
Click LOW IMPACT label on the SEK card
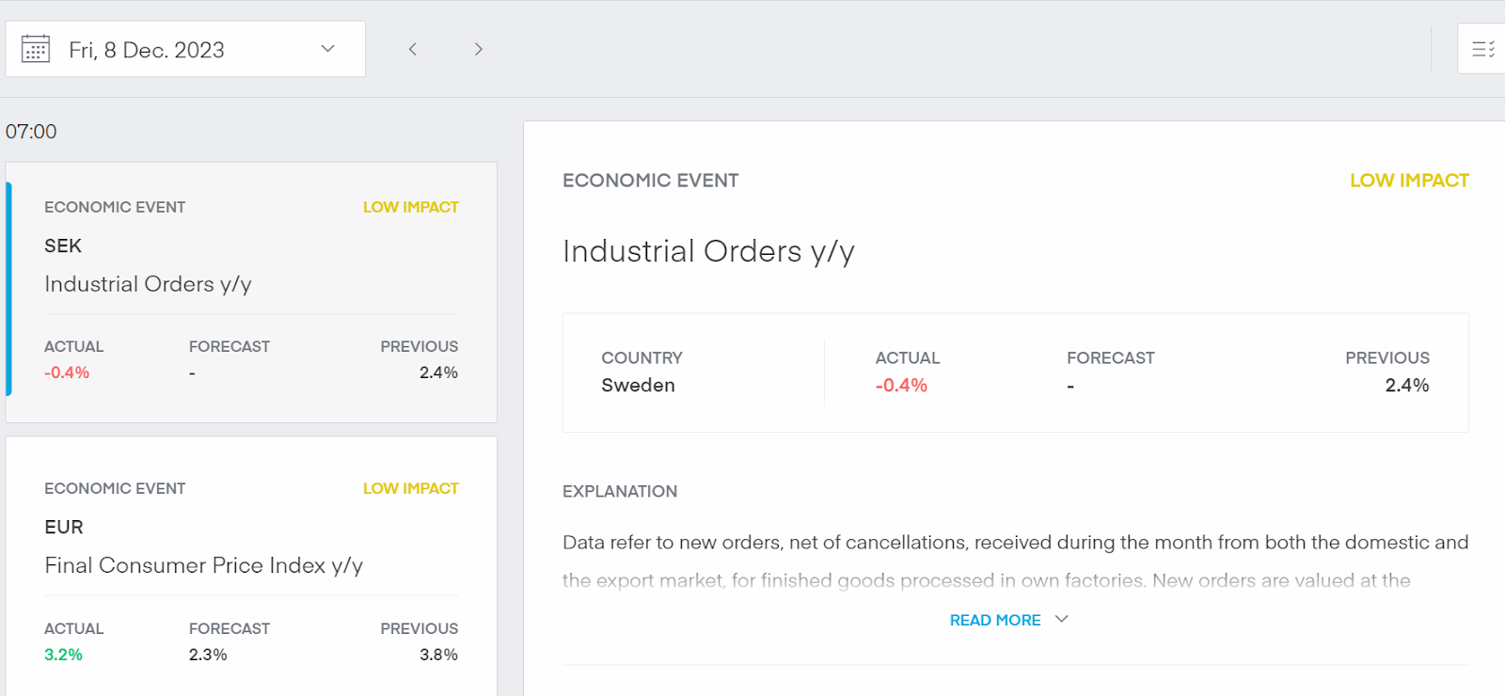[x=410, y=207]
